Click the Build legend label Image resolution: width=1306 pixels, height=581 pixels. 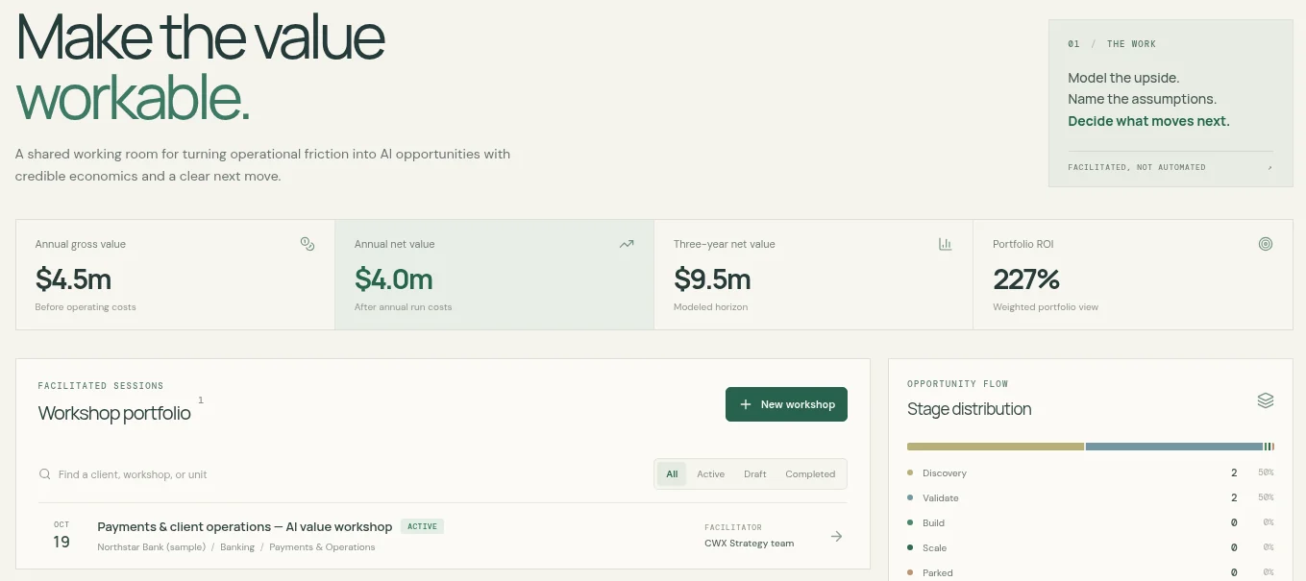click(x=933, y=523)
